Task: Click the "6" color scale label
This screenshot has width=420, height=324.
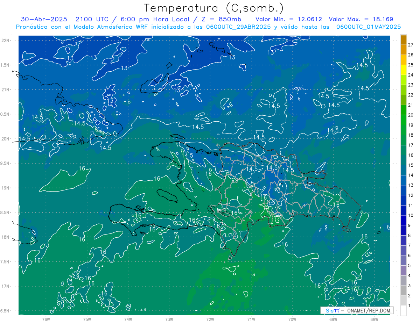Action: click(409, 255)
